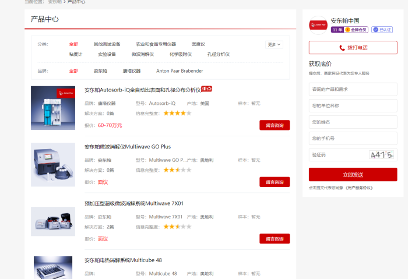Click the captcha image 4415 to refresh
This screenshot has height=279, width=408.
coord(382,155)
